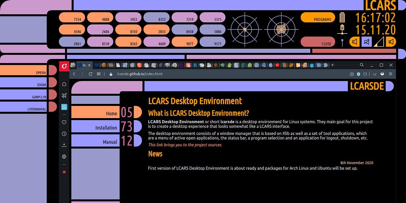Open the Downloads panel in the browser sidebar
Image resolution: width=406 pixels, height=203 pixels.
[64, 144]
